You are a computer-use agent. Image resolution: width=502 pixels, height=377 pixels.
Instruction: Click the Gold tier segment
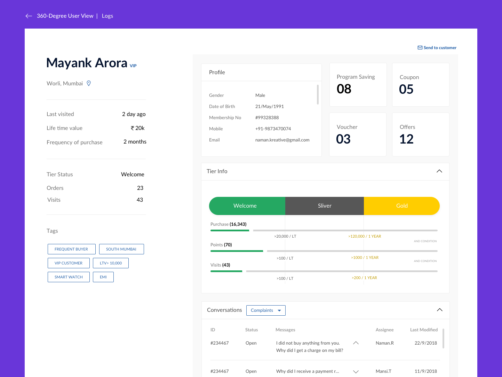[401, 206]
